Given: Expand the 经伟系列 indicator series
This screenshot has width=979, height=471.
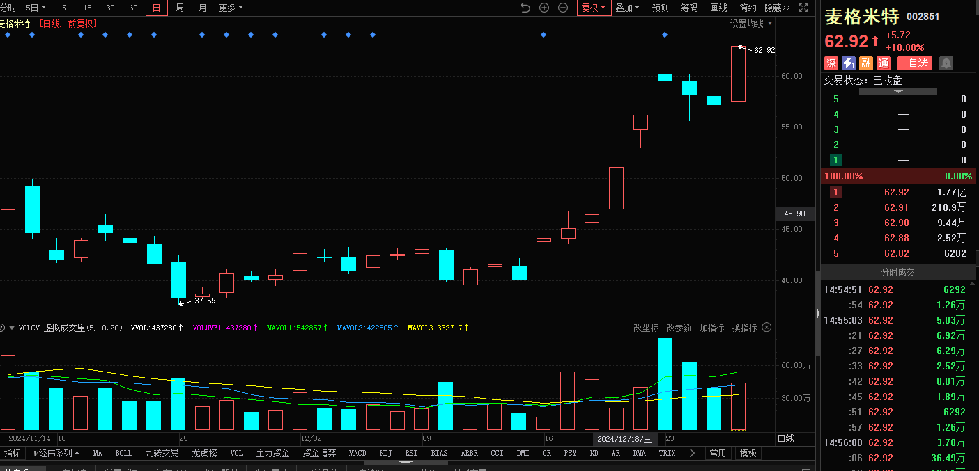Looking at the screenshot, I should click(x=56, y=453).
